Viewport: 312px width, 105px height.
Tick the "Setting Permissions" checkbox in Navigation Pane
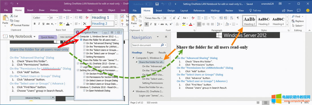point(84,57)
